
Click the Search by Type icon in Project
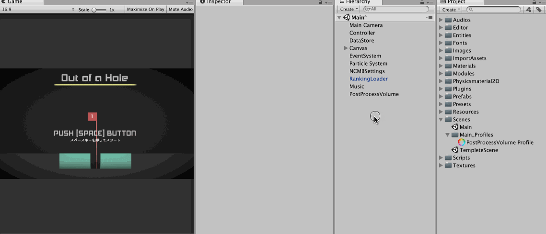tap(529, 10)
